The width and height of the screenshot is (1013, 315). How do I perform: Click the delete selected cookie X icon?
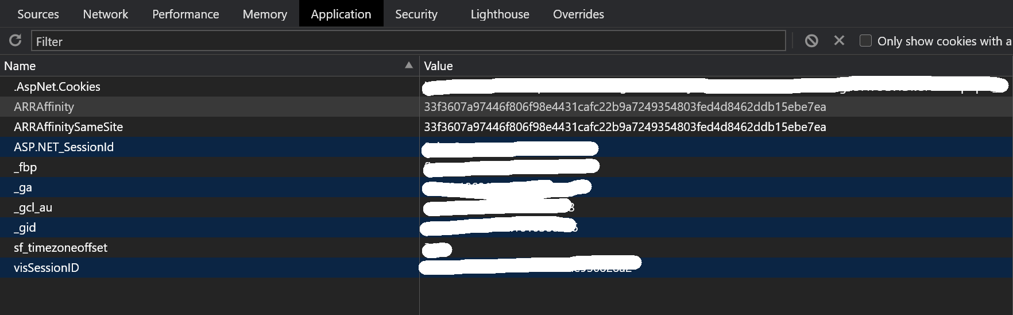839,41
